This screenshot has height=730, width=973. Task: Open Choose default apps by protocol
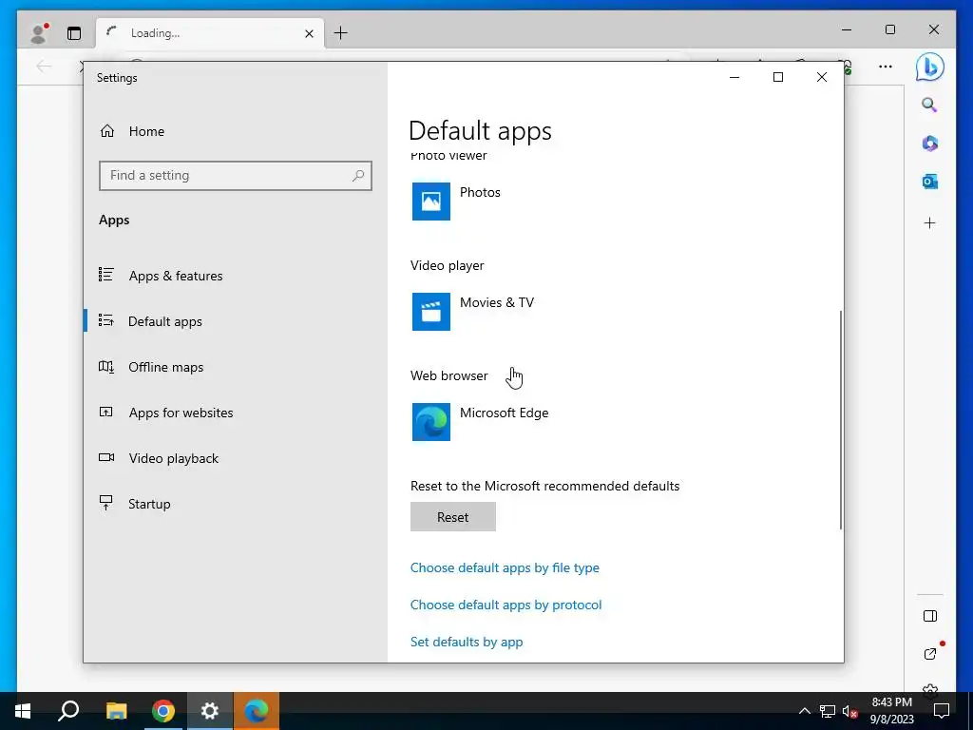click(x=506, y=605)
